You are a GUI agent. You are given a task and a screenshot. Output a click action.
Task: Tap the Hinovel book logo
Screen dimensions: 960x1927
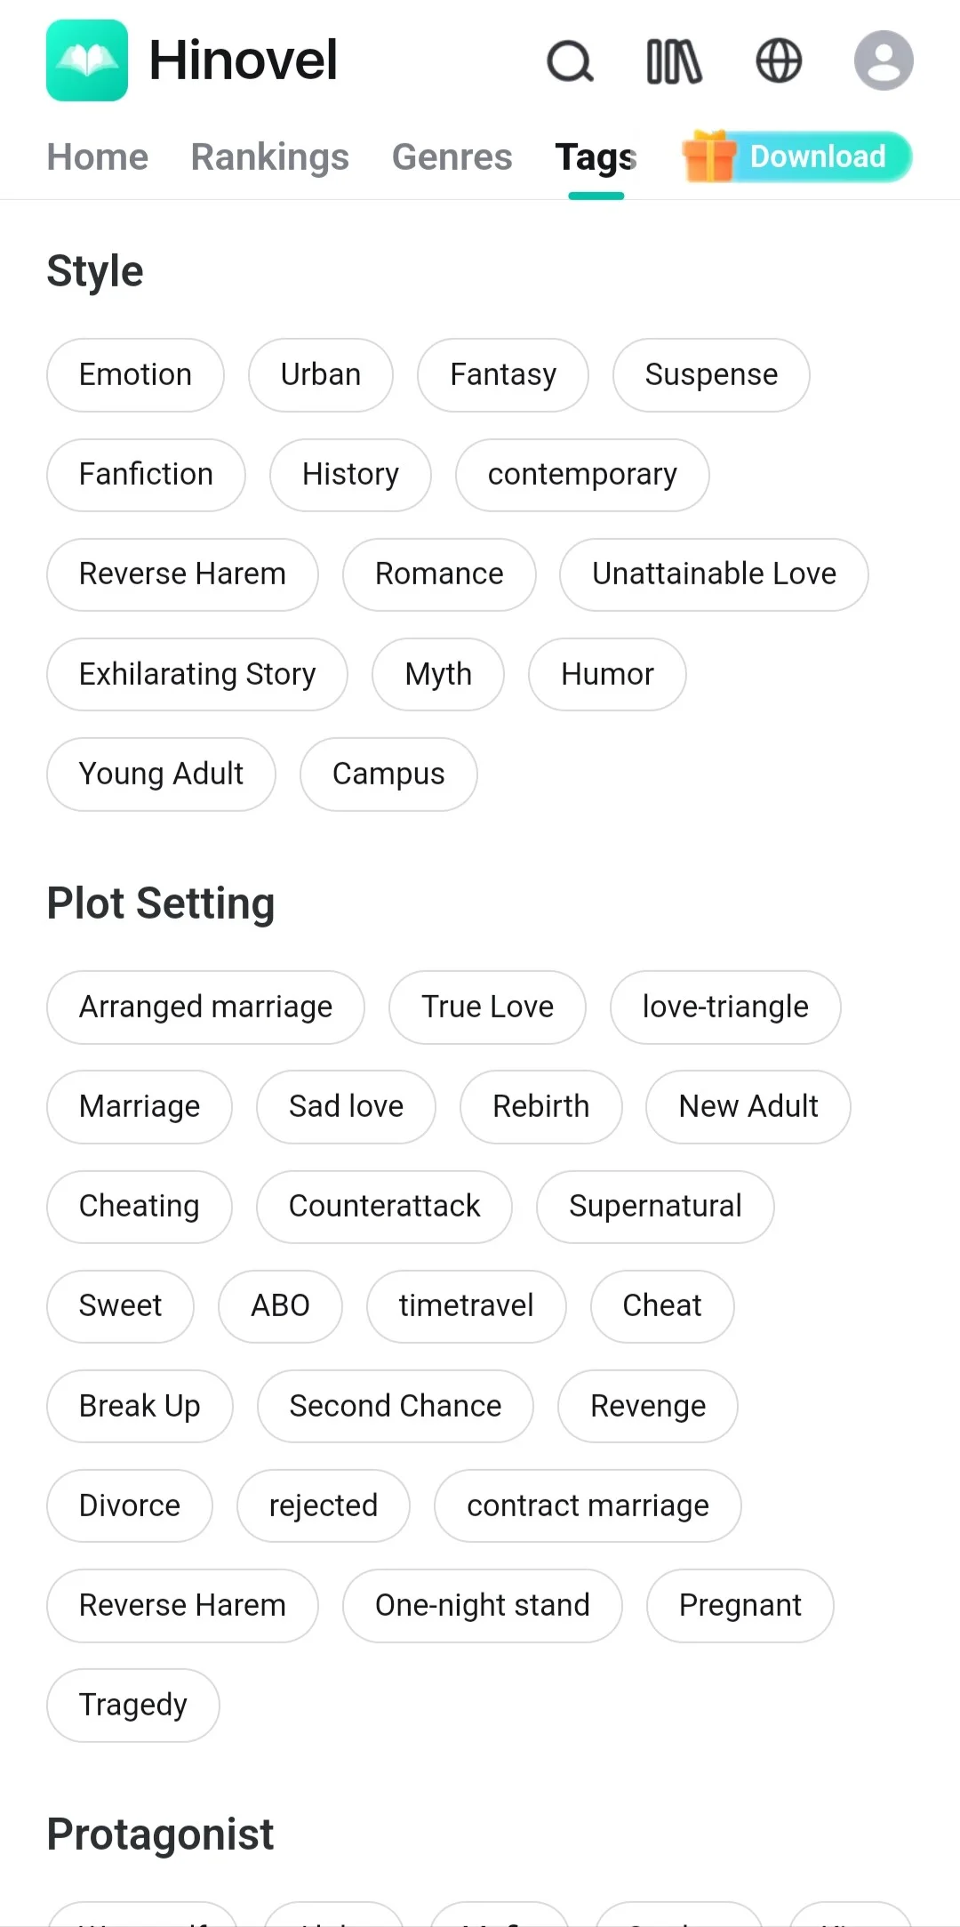[87, 60]
